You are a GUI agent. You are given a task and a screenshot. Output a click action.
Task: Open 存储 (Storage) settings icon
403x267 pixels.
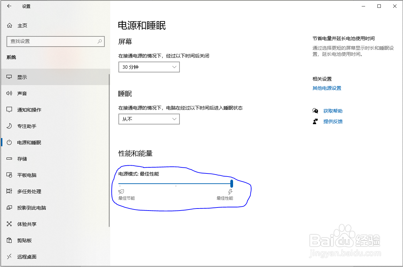pyautogui.click(x=9, y=158)
